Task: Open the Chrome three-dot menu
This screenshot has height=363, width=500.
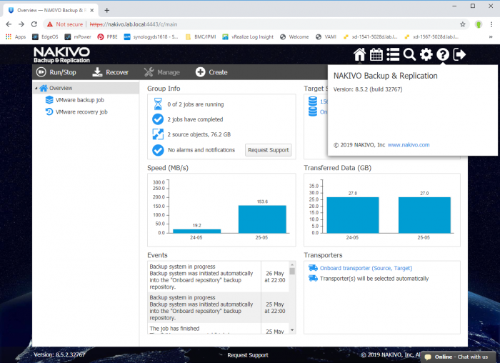Action: 491,24
